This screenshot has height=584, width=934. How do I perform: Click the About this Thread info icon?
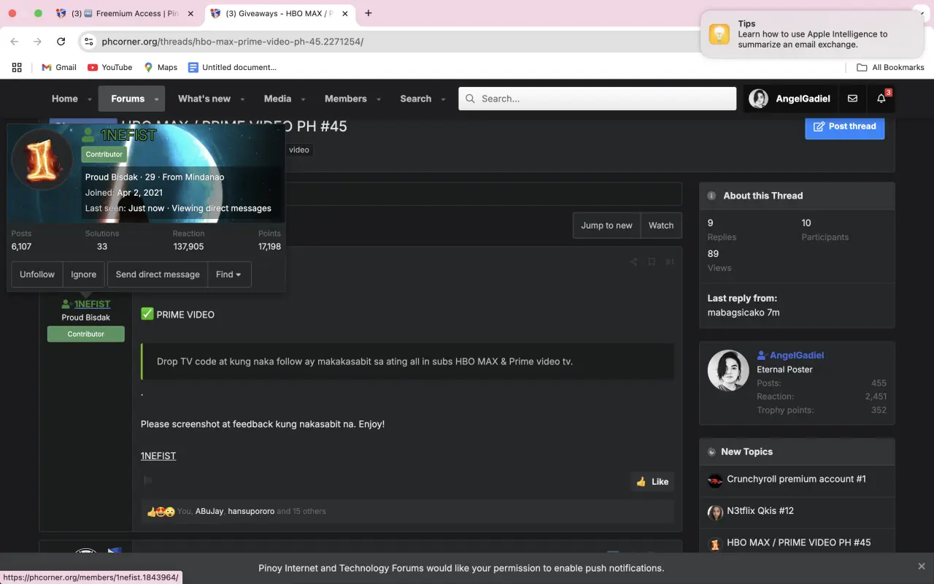711,196
